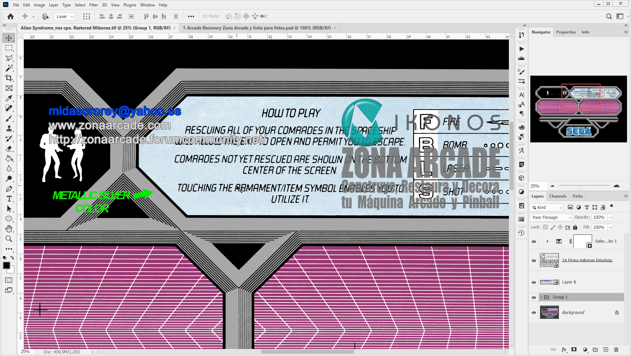
Task: Pick the Eyedropper tool
Action: pyautogui.click(x=9, y=98)
